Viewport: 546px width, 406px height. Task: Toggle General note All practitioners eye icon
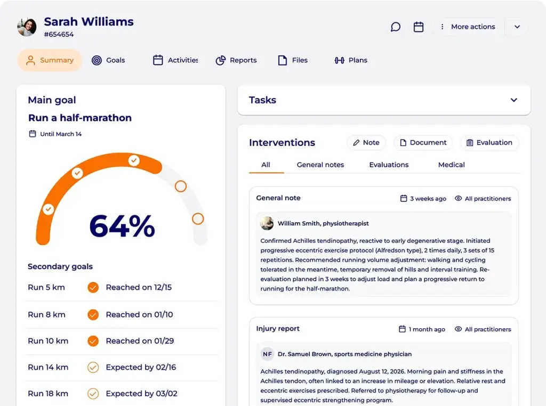[458, 198]
